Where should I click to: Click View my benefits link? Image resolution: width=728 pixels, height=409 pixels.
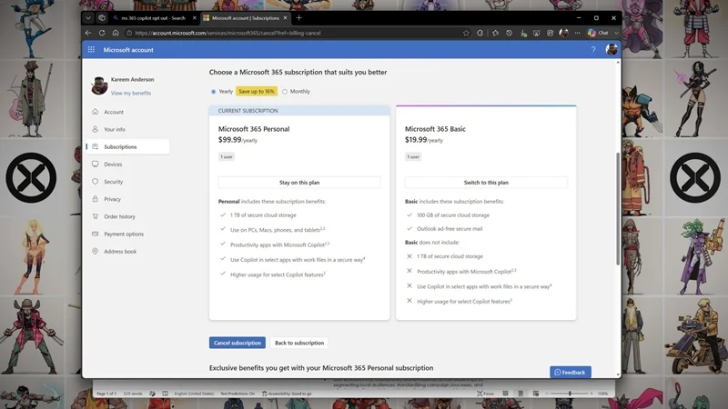click(131, 94)
